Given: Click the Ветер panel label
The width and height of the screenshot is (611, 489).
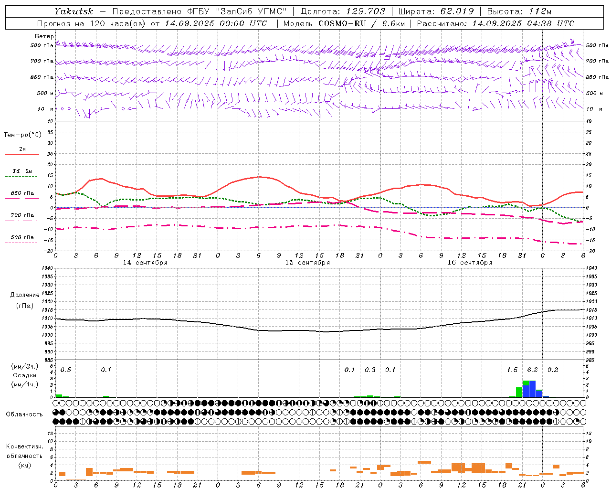Looking at the screenshot, I should click(43, 36).
